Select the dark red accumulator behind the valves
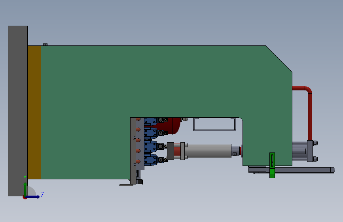 (172, 126)
